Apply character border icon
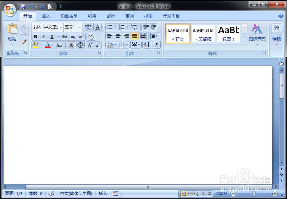Viewport: 287px width, 199px height. (98, 27)
